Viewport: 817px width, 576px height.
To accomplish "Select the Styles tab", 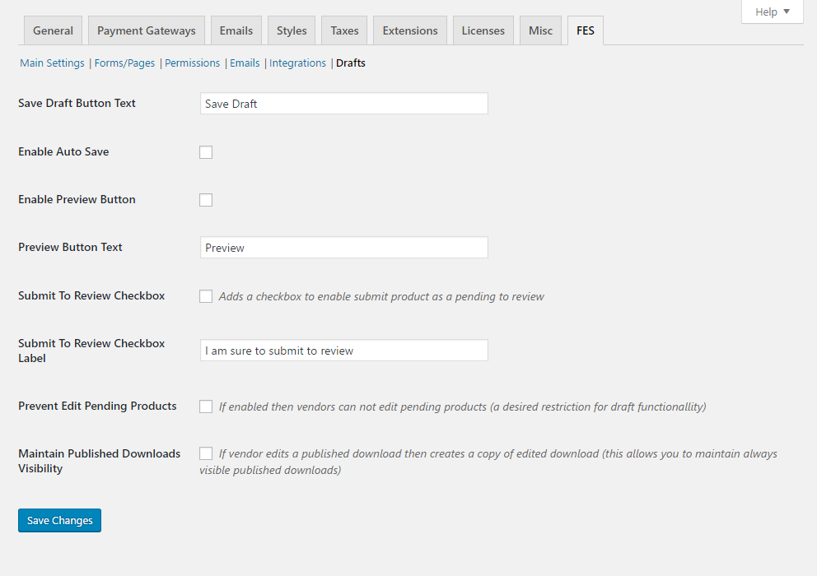I will pyautogui.click(x=292, y=30).
